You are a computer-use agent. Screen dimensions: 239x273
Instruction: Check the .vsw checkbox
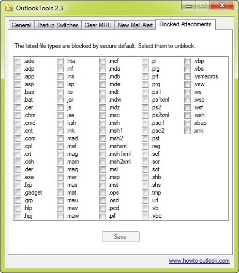point(187,84)
